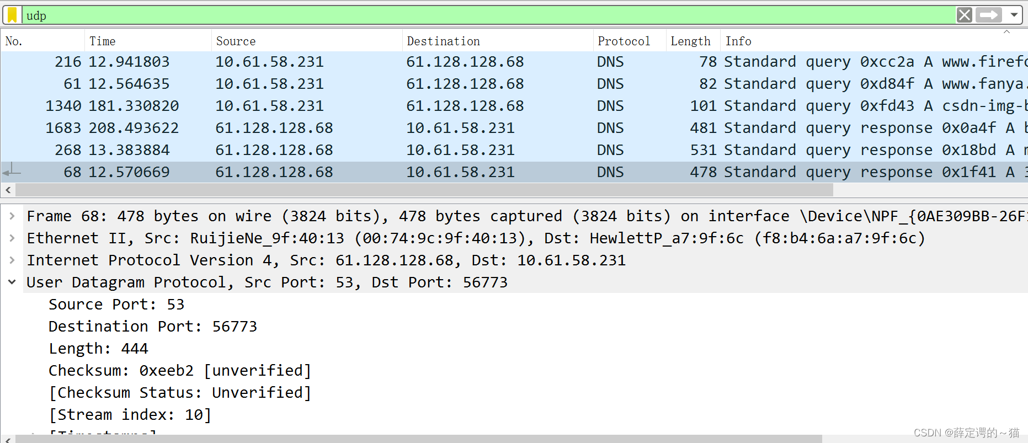Click Info of query 0xcc2a packet

[875, 62]
